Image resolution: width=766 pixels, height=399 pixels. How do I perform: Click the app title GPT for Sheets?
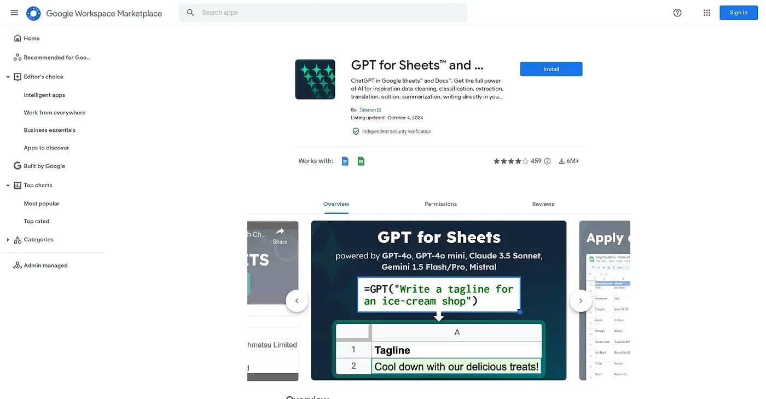click(417, 65)
